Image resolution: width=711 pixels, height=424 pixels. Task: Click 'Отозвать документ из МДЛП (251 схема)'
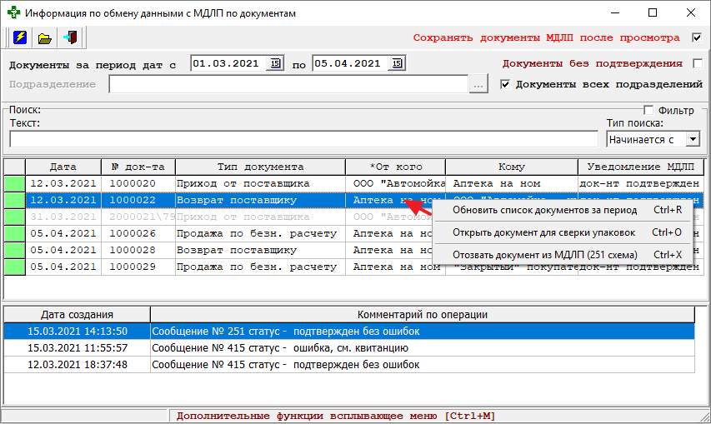point(544,255)
